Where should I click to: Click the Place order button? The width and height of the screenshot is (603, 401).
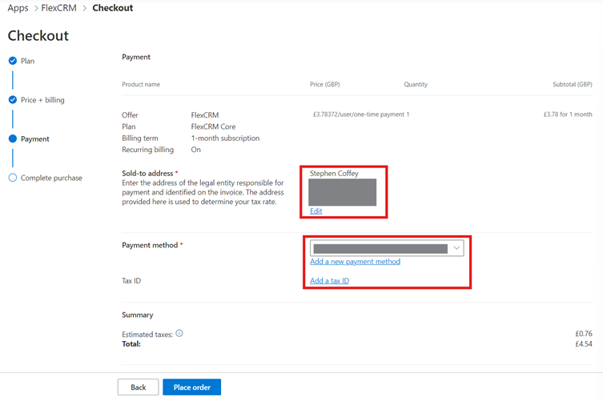(191, 387)
